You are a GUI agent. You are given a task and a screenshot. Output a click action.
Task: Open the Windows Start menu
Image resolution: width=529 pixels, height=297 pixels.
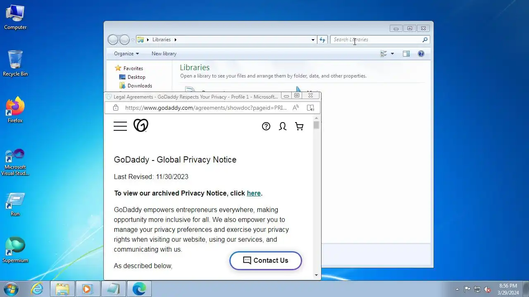(11, 289)
